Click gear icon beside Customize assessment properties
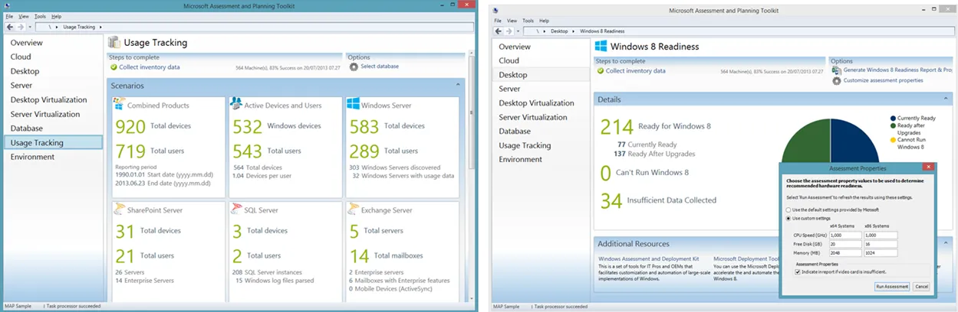The image size is (958, 312). [837, 80]
